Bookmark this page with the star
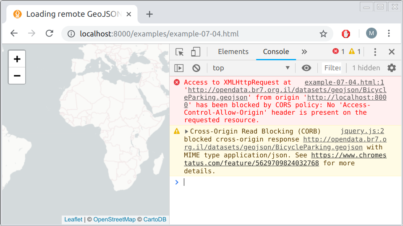The width and height of the screenshot is (403, 226). (x=323, y=34)
